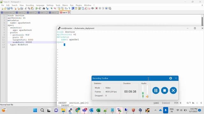
Task: Click the blue microphone tray icon
Action: (165, 110)
